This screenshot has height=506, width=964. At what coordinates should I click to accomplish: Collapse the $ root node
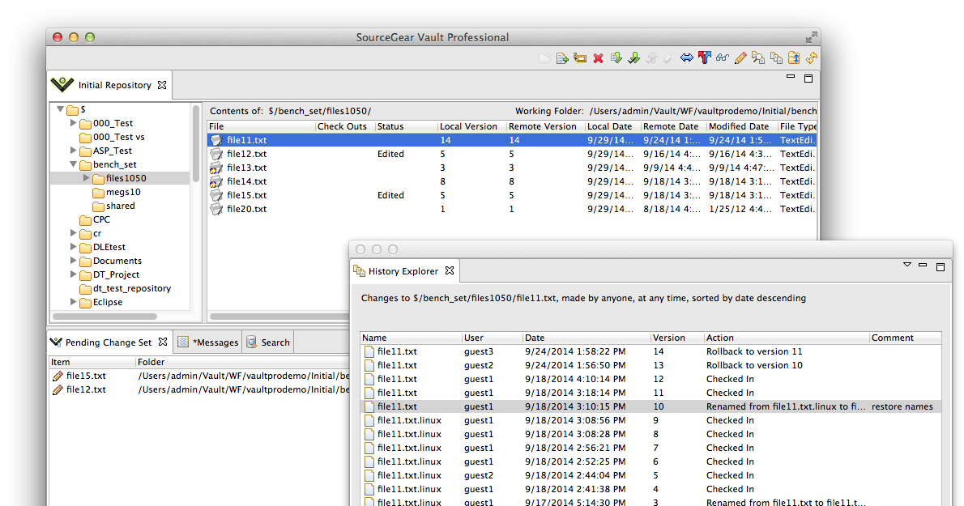[x=60, y=109]
